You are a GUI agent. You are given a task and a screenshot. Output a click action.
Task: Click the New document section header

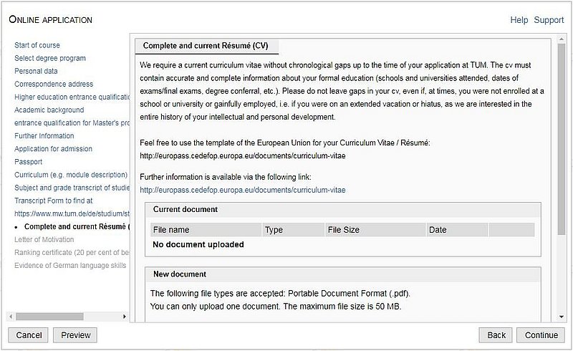[x=343, y=274]
